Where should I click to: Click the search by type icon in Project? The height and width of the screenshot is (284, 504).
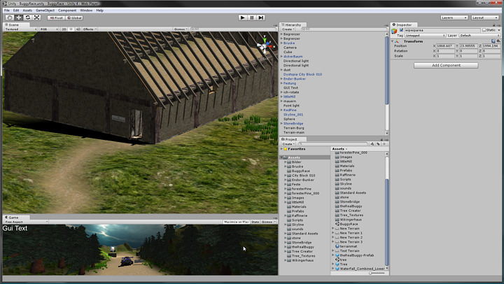[372, 144]
